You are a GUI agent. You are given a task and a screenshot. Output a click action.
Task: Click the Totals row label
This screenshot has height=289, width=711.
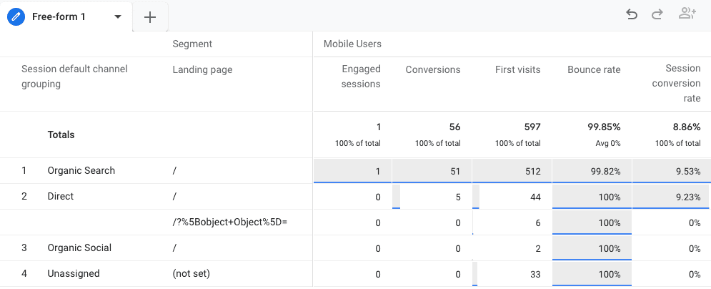coord(61,134)
